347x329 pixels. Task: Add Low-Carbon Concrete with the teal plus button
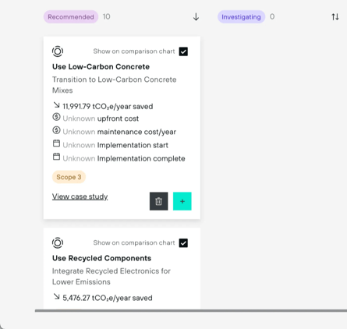click(182, 201)
